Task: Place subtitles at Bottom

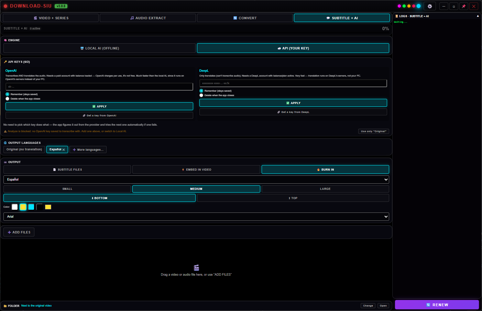Action: tap(99, 198)
